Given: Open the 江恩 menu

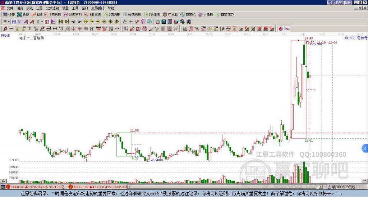Looking at the screenshot, I should point(39,8).
